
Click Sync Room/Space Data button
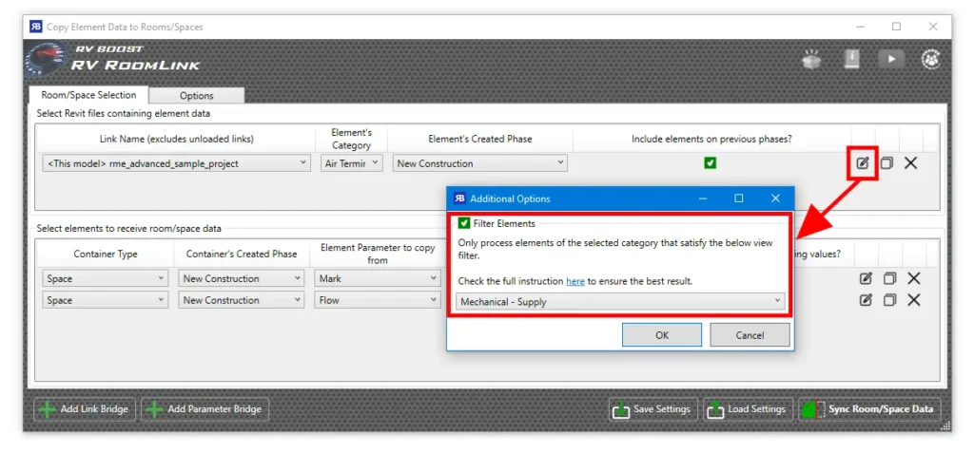869,409
